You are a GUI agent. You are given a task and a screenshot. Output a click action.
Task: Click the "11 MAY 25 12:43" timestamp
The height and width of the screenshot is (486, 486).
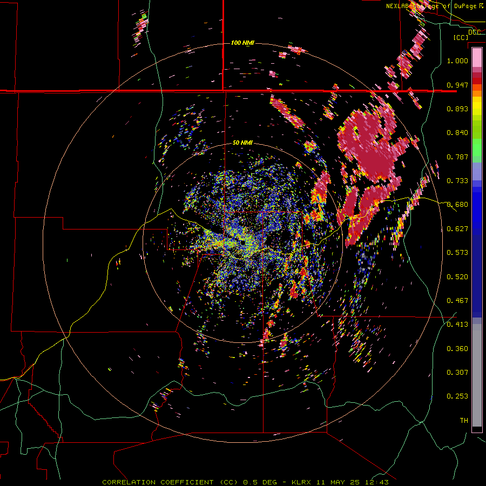[x=353, y=482]
